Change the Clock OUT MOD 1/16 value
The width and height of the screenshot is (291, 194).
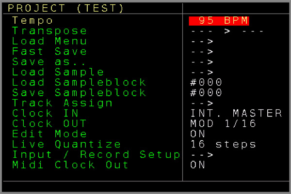[x=223, y=123]
